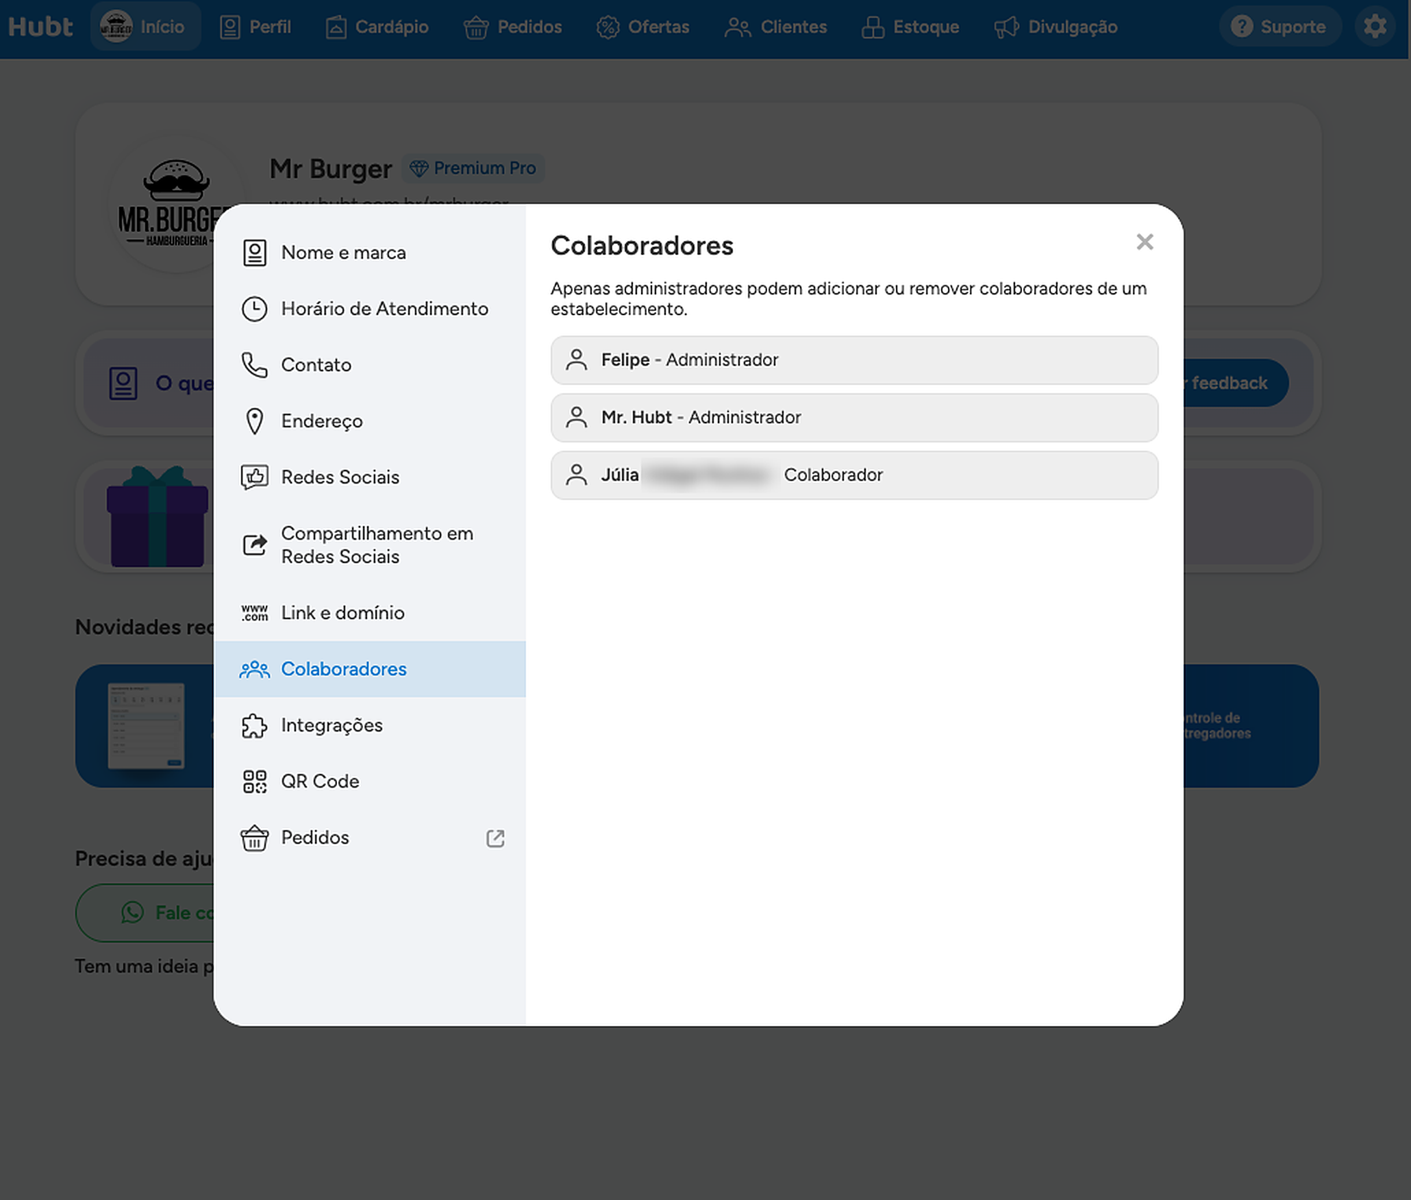
Task: Click the Premium Pro badge
Action: (x=473, y=168)
